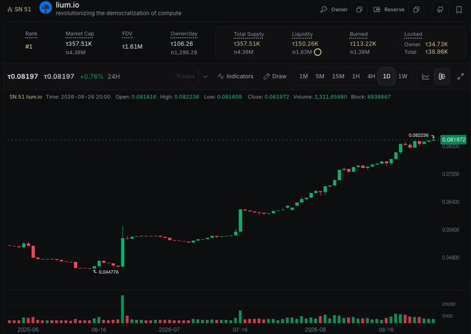Screen dimensions: 471x334
Task: Click the Block: 8938867 readout
Action: (370, 97)
